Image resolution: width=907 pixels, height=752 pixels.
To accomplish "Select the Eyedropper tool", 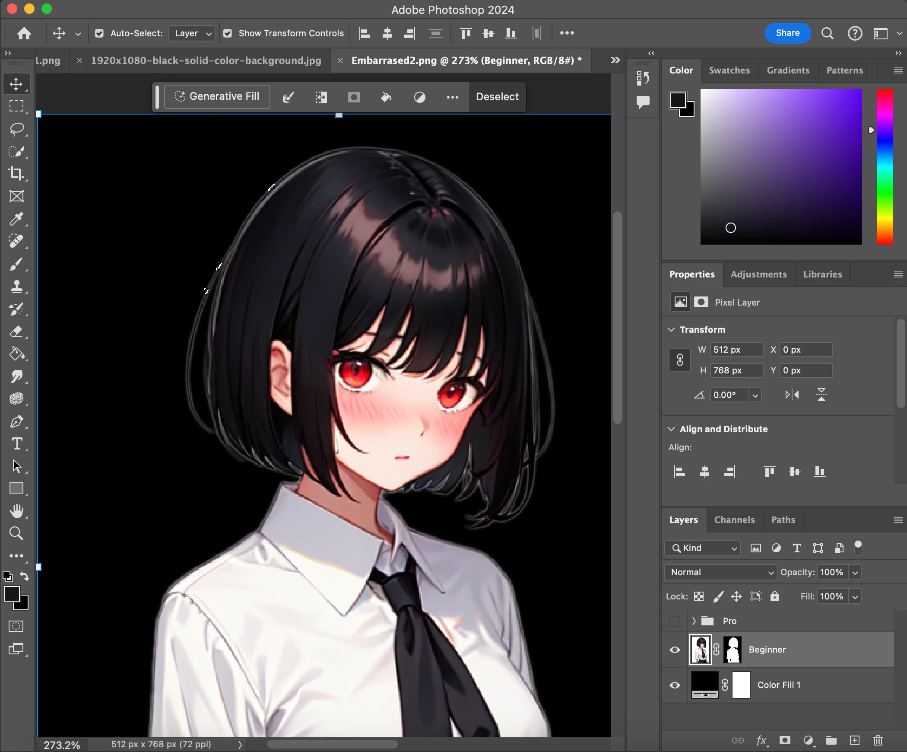I will tap(16, 219).
